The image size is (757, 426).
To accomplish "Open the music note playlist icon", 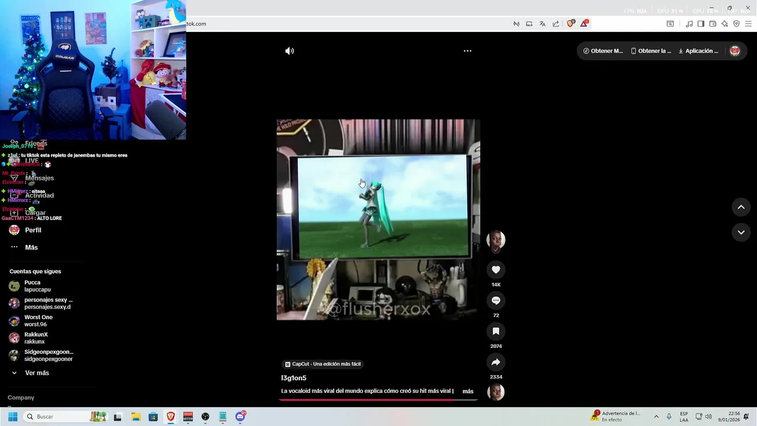I will tap(689, 24).
